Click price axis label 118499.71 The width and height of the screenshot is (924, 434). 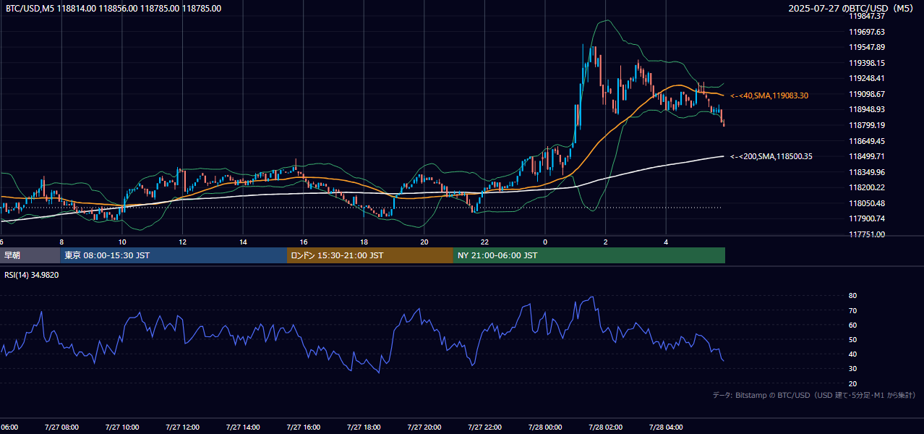[x=867, y=156]
